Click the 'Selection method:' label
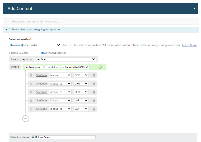Screen dimensions: 201x142 [x=20, y=39]
